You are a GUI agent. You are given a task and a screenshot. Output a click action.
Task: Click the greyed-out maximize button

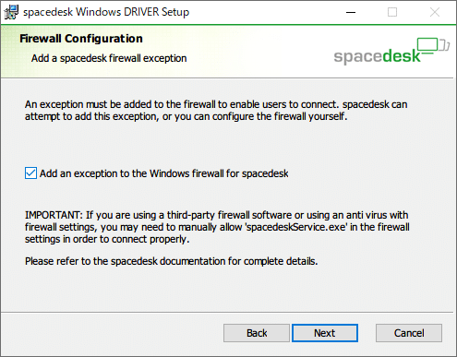pos(392,12)
